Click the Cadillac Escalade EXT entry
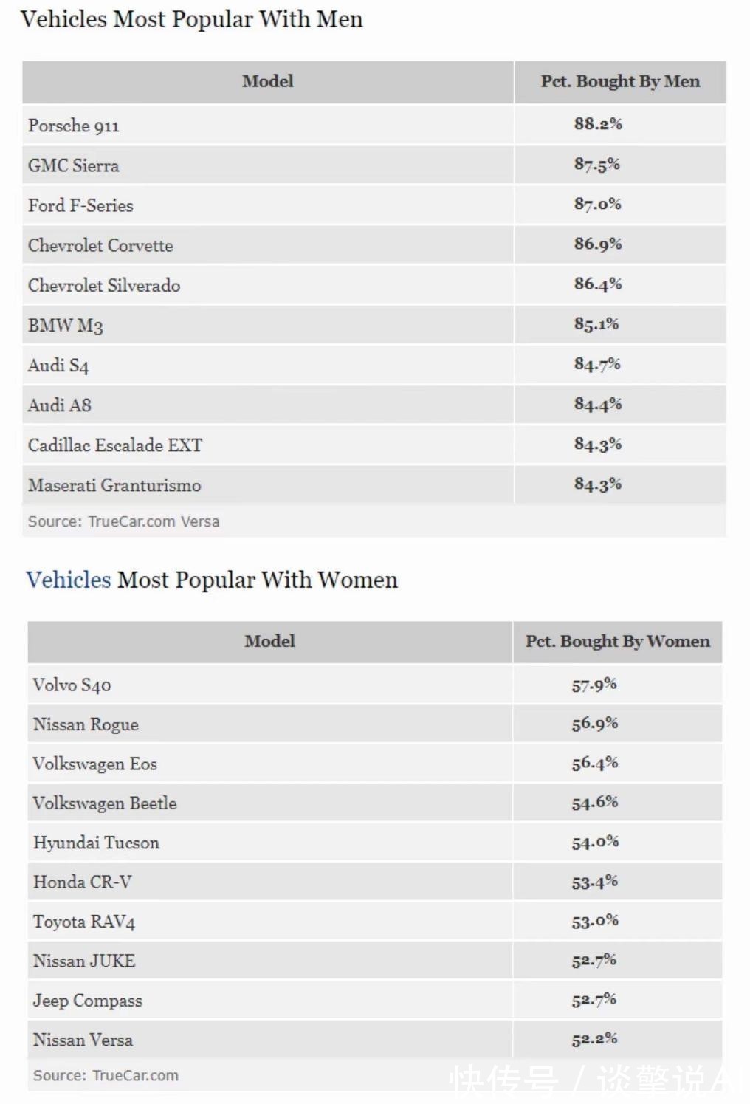The image size is (750, 1104). (x=115, y=445)
